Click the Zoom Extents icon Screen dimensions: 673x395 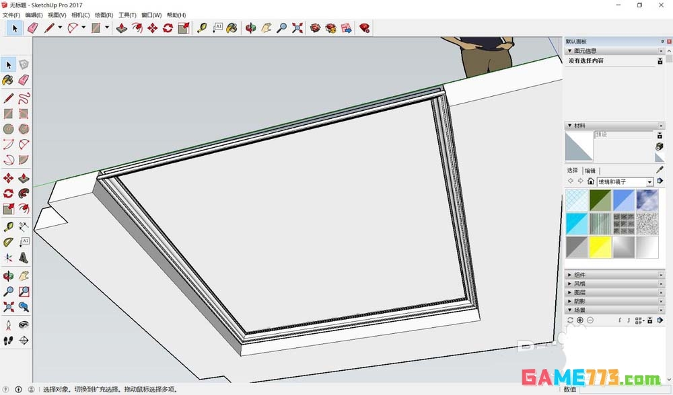click(x=297, y=28)
